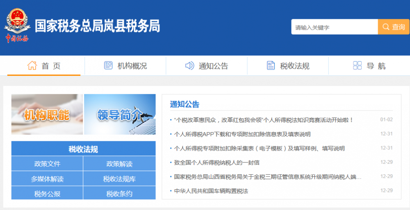This screenshot has width=410, height=210.
Task: Click the grid icon beside 导航
Action: 357,65
